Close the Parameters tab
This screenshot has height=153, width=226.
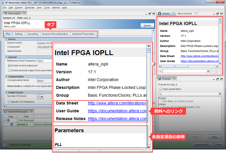[24, 13]
